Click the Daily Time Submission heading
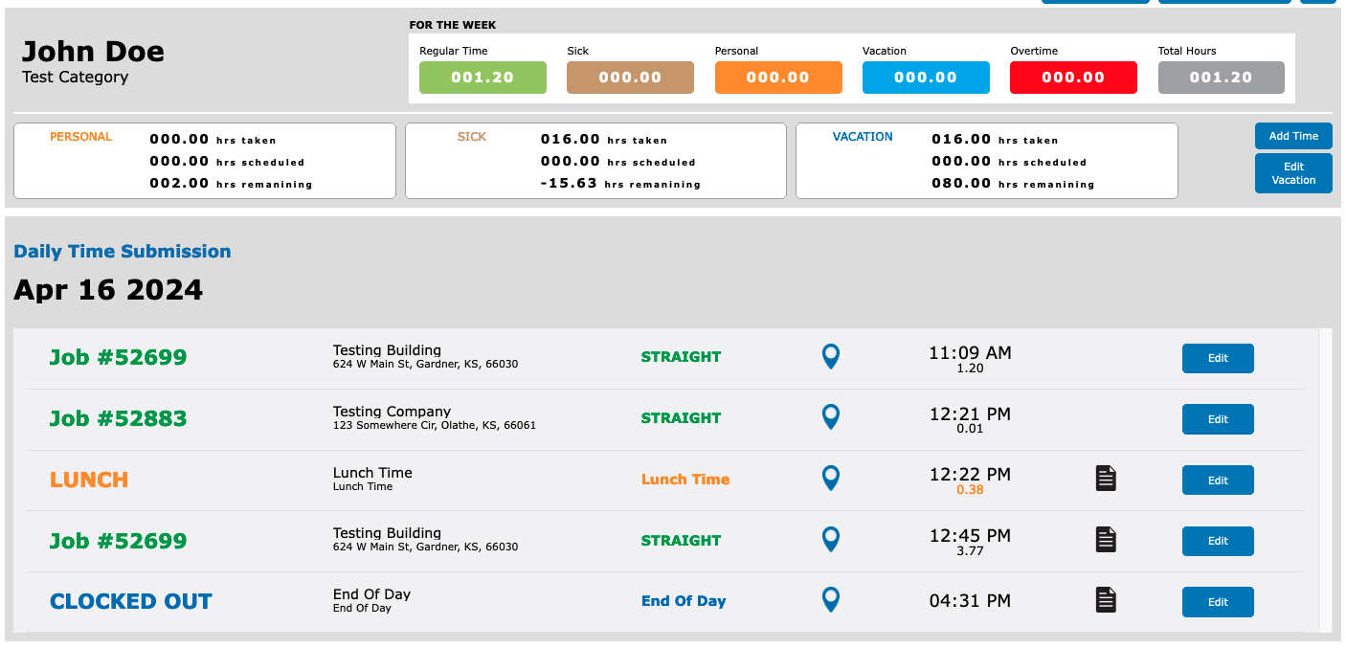The height and width of the screenshot is (648, 1346). coord(123,252)
